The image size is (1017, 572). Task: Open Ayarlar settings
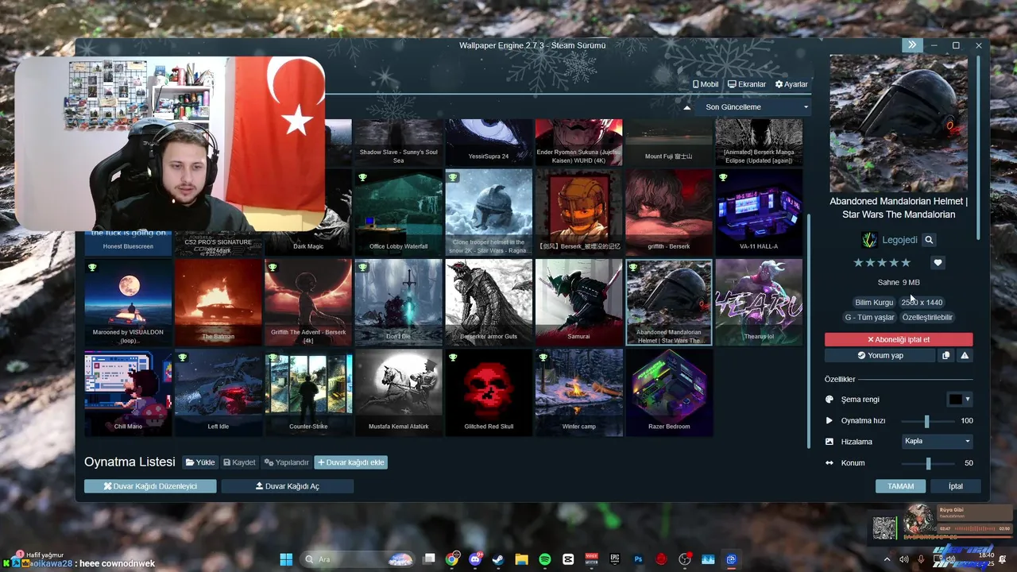click(x=791, y=84)
